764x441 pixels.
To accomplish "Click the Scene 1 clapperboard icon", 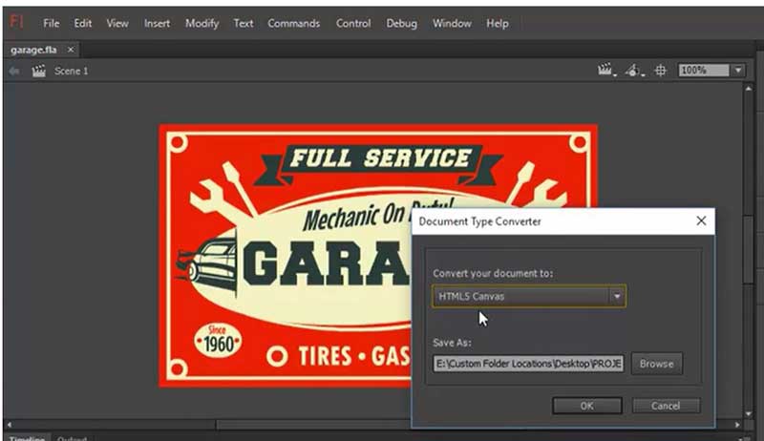I will coord(38,71).
